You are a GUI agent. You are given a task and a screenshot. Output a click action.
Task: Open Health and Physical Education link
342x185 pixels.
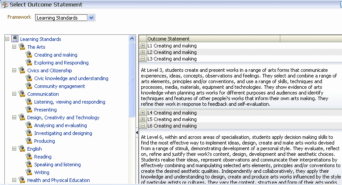click(59, 180)
